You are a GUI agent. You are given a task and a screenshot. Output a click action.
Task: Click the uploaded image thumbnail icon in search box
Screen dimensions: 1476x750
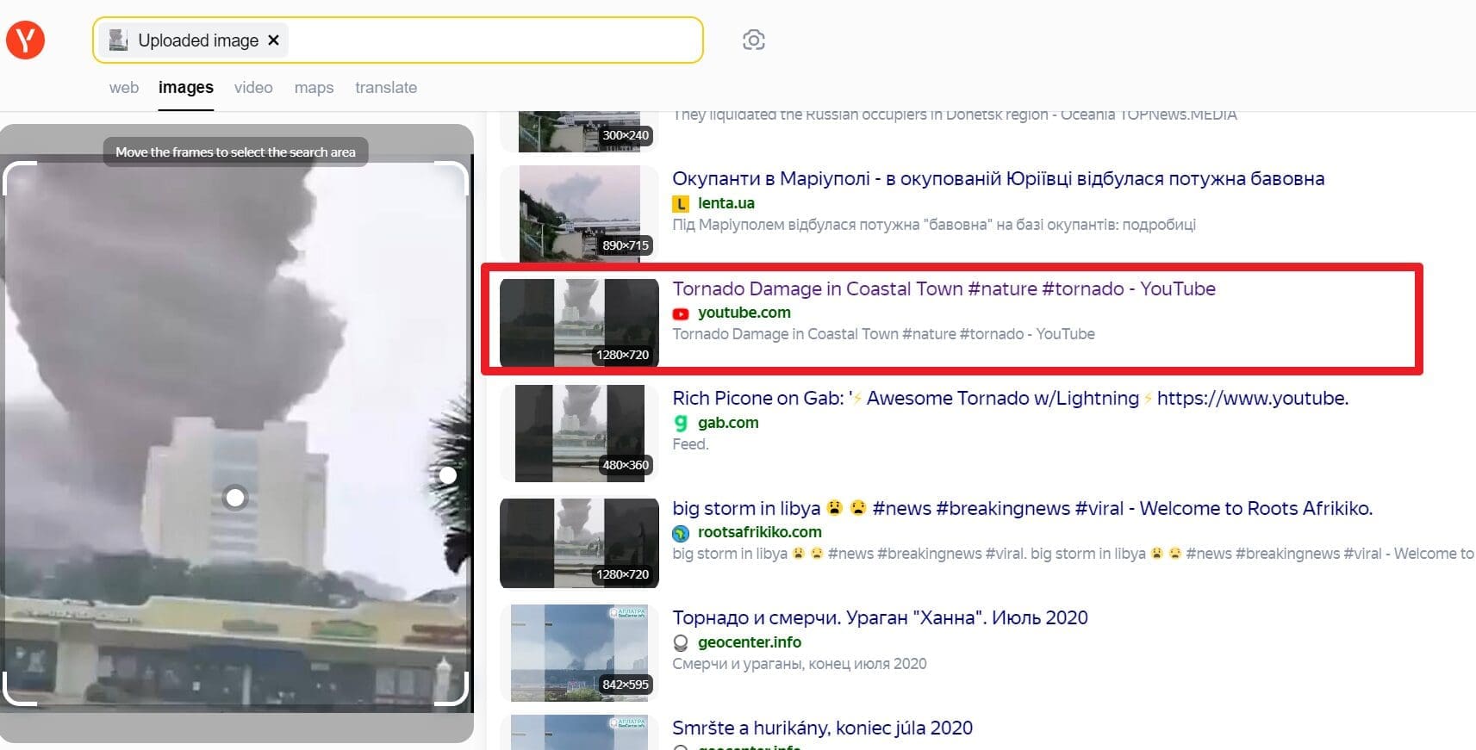(x=119, y=40)
